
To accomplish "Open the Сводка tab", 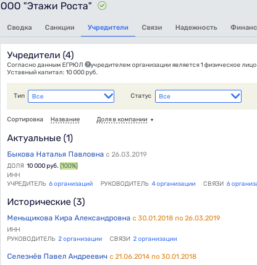I will 20,27.
